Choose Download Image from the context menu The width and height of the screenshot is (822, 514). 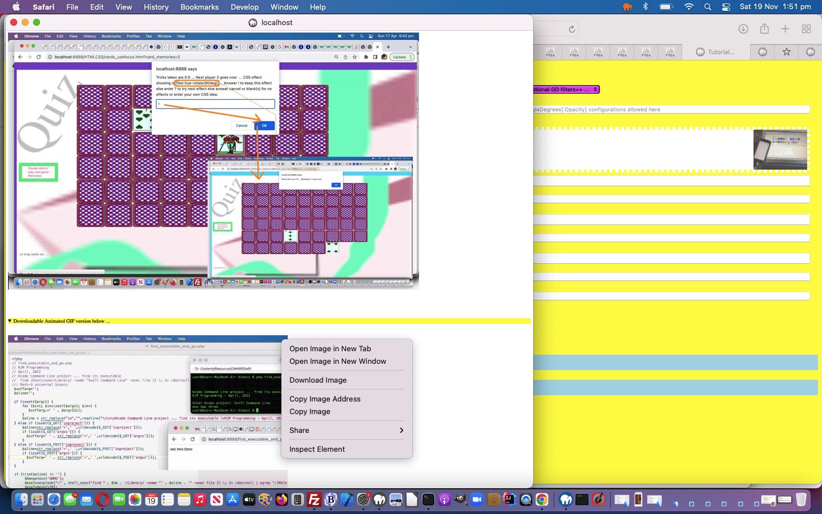coord(318,380)
